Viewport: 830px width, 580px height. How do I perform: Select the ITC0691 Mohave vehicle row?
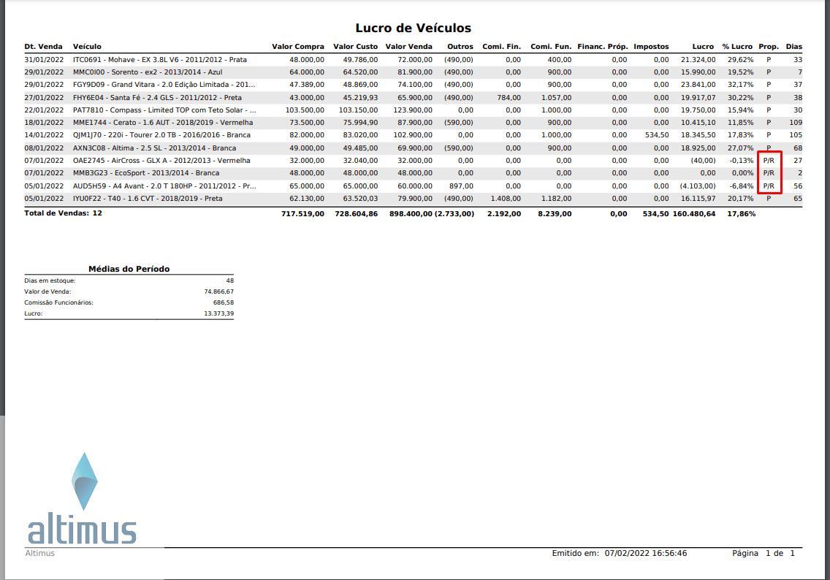[x=159, y=60]
